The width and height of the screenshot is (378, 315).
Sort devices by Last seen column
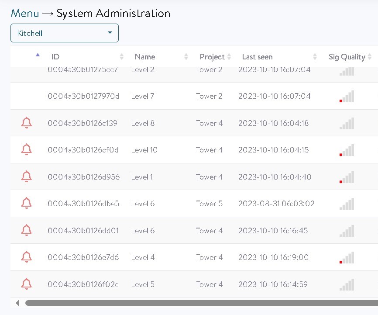(x=257, y=57)
